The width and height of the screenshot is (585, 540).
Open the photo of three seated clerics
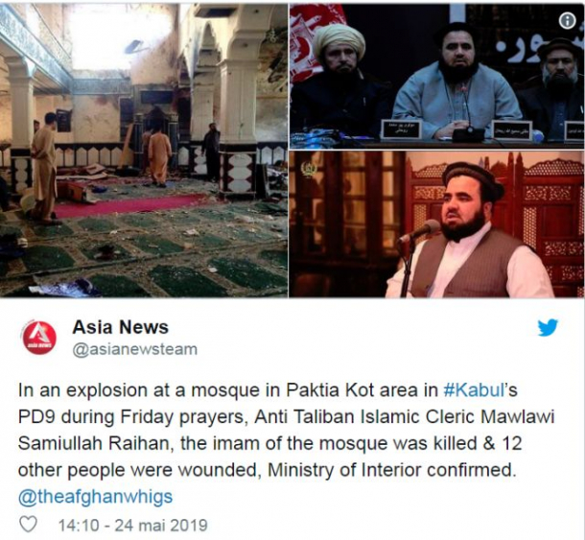[437, 75]
